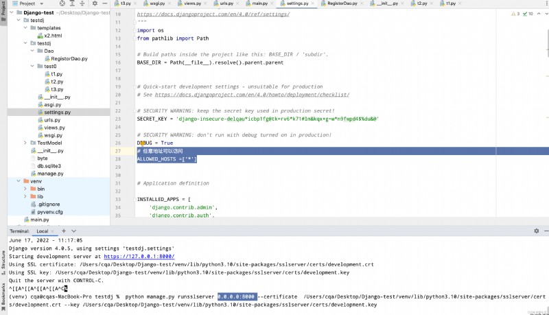Click the warnings count indicator in editor
The height and width of the screenshot is (315, 549).
tap(515, 14)
